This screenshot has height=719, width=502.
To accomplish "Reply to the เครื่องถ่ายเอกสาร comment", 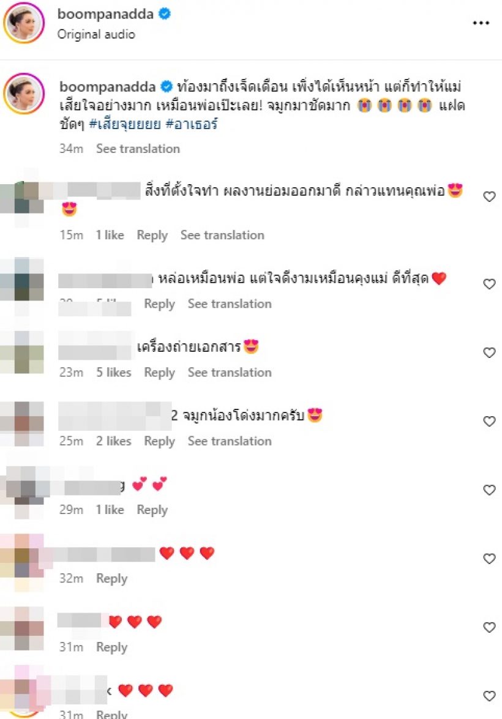I will [159, 372].
